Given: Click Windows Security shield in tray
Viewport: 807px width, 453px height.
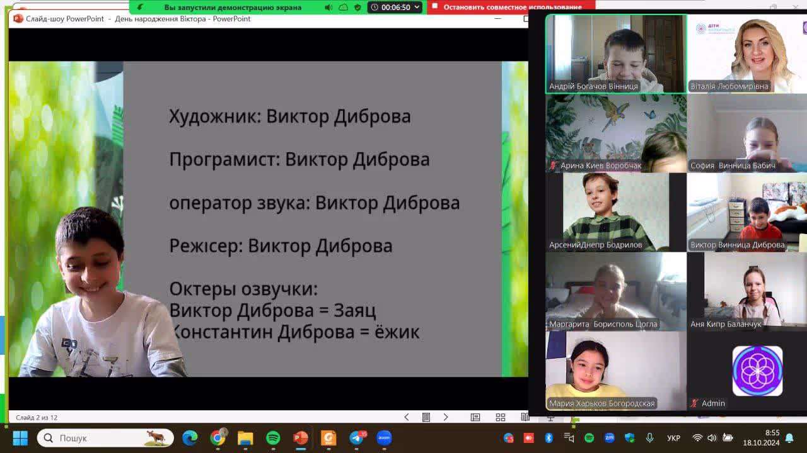Looking at the screenshot, I should click(629, 438).
